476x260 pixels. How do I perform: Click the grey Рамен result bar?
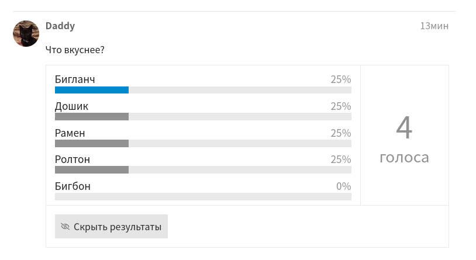[x=92, y=144]
